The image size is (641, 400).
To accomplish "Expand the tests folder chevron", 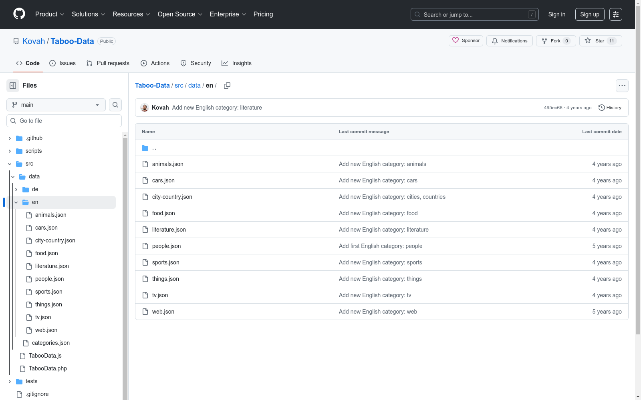I will tap(10, 382).
